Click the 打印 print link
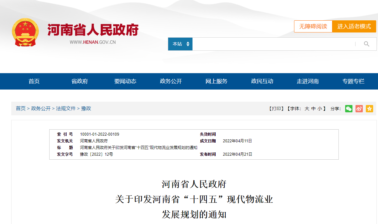 coord(276,109)
